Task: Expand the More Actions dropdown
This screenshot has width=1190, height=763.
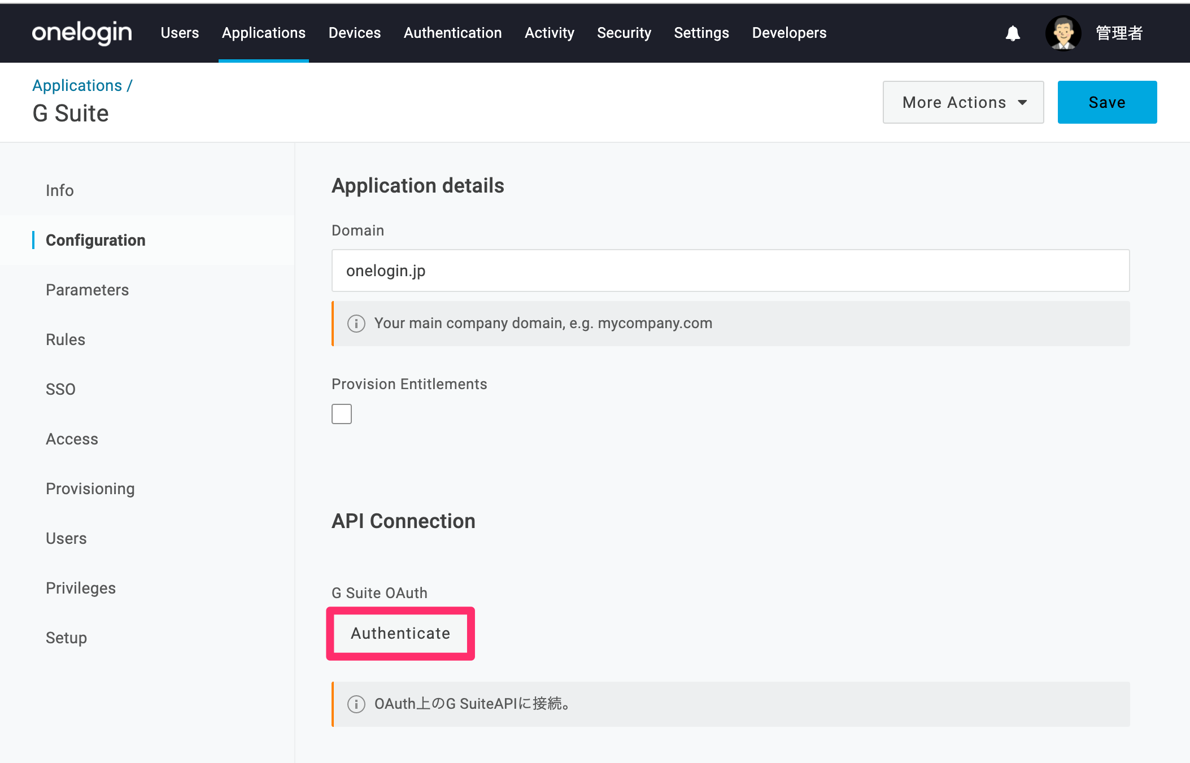Action: [x=963, y=102]
